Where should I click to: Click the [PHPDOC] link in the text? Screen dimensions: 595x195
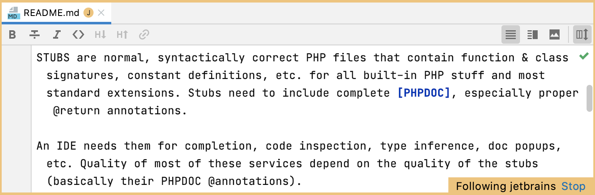(x=424, y=93)
